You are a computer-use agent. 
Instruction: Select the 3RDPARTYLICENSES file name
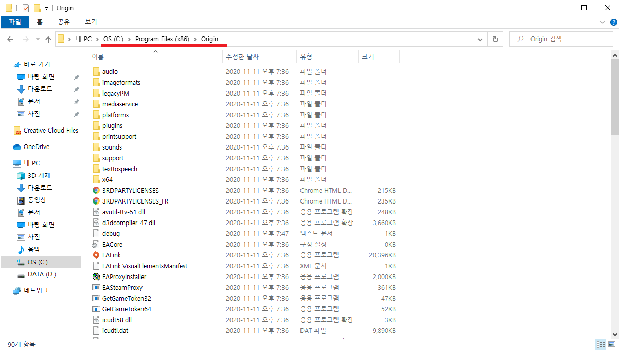131,190
